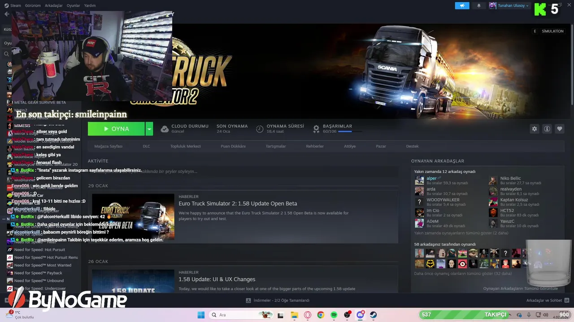
Task: Open Tartışmalar tab
Action: [x=276, y=146]
